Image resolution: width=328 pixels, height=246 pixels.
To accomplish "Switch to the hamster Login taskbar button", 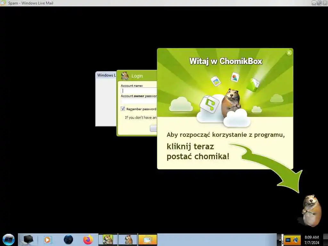I will point(128,240).
